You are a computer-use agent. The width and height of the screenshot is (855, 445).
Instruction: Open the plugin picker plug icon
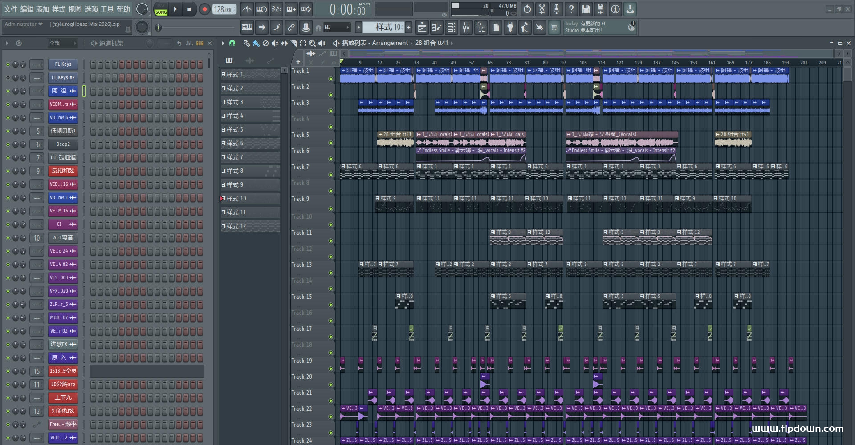tap(510, 28)
